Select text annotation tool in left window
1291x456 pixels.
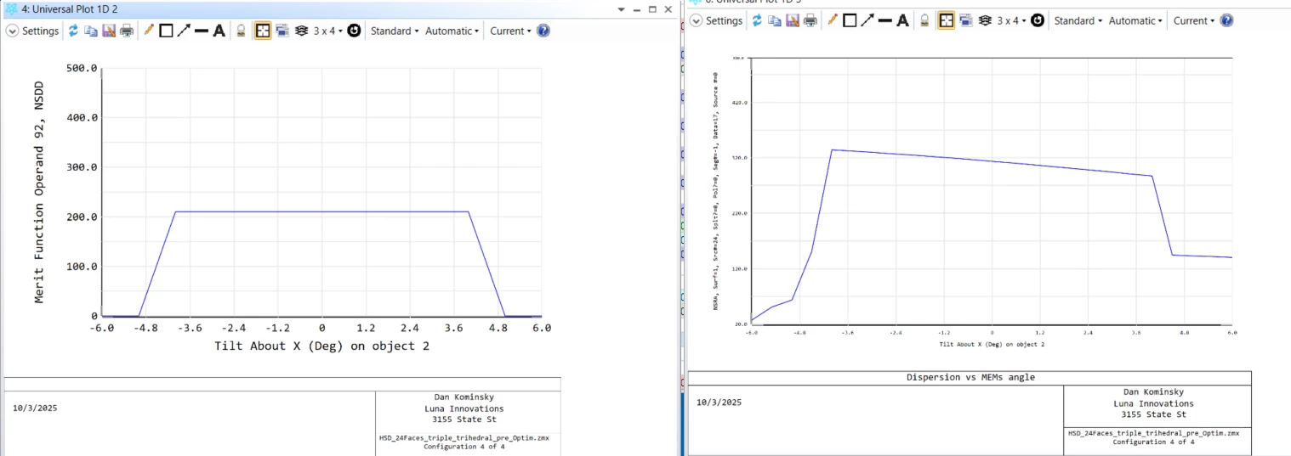click(219, 31)
